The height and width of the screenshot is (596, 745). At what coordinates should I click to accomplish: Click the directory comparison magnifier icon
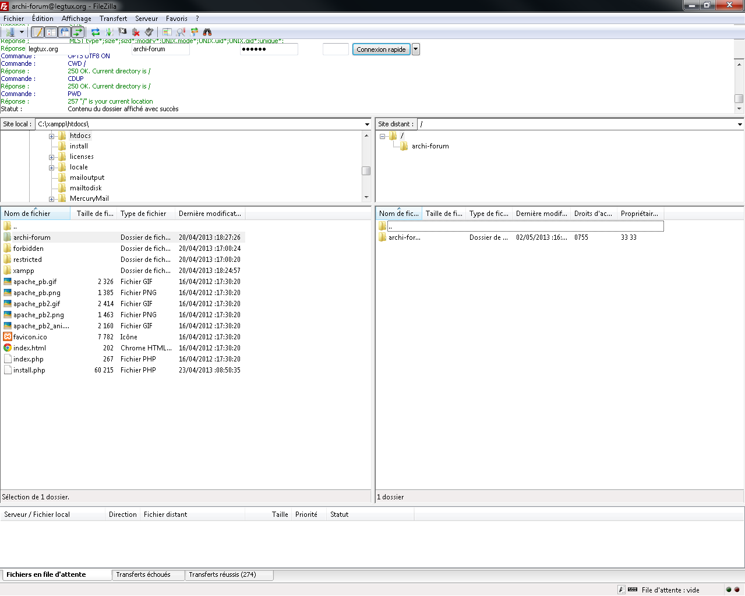pyautogui.click(x=181, y=32)
